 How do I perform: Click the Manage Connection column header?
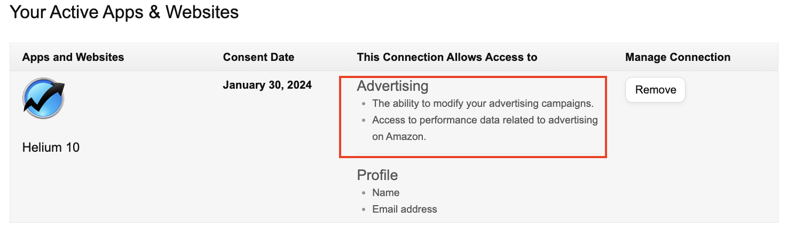click(x=678, y=57)
